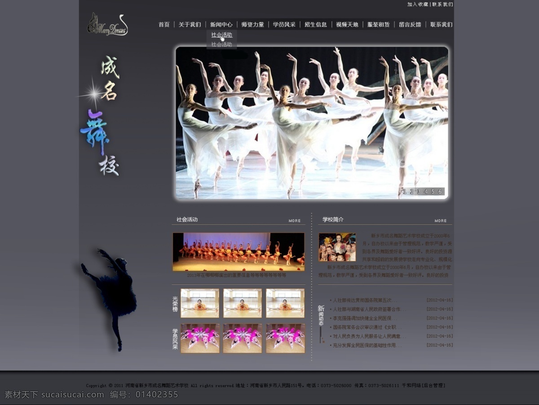Click the 千和网络 footer link
Viewport: 539px width, 405px height.
coord(411,385)
